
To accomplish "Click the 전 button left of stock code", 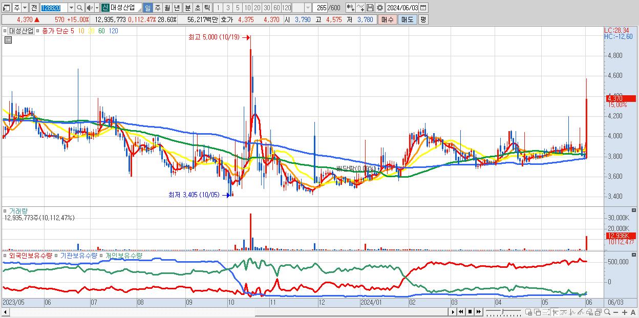I will pos(34,8).
